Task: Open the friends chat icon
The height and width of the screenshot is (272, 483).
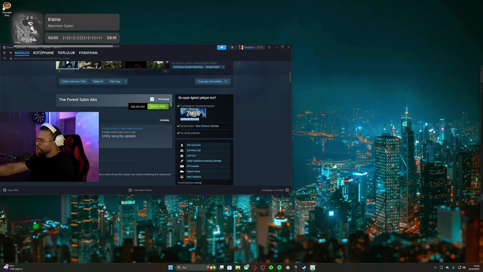Action: (x=287, y=190)
